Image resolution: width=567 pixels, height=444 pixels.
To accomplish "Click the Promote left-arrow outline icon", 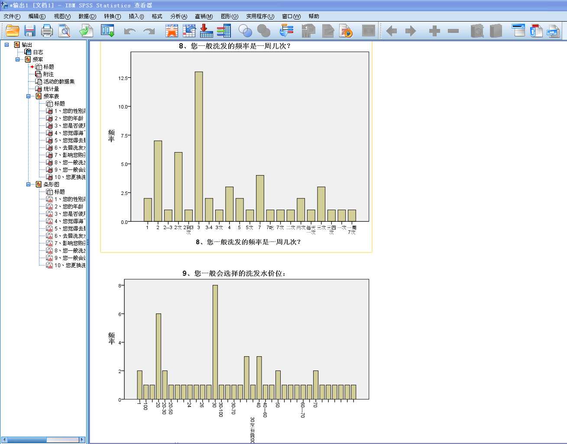I will [x=392, y=31].
